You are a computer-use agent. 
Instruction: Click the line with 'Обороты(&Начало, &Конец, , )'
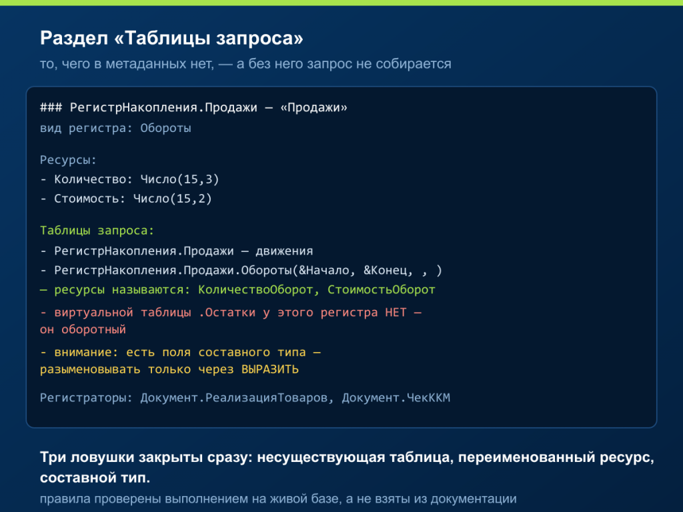click(241, 271)
